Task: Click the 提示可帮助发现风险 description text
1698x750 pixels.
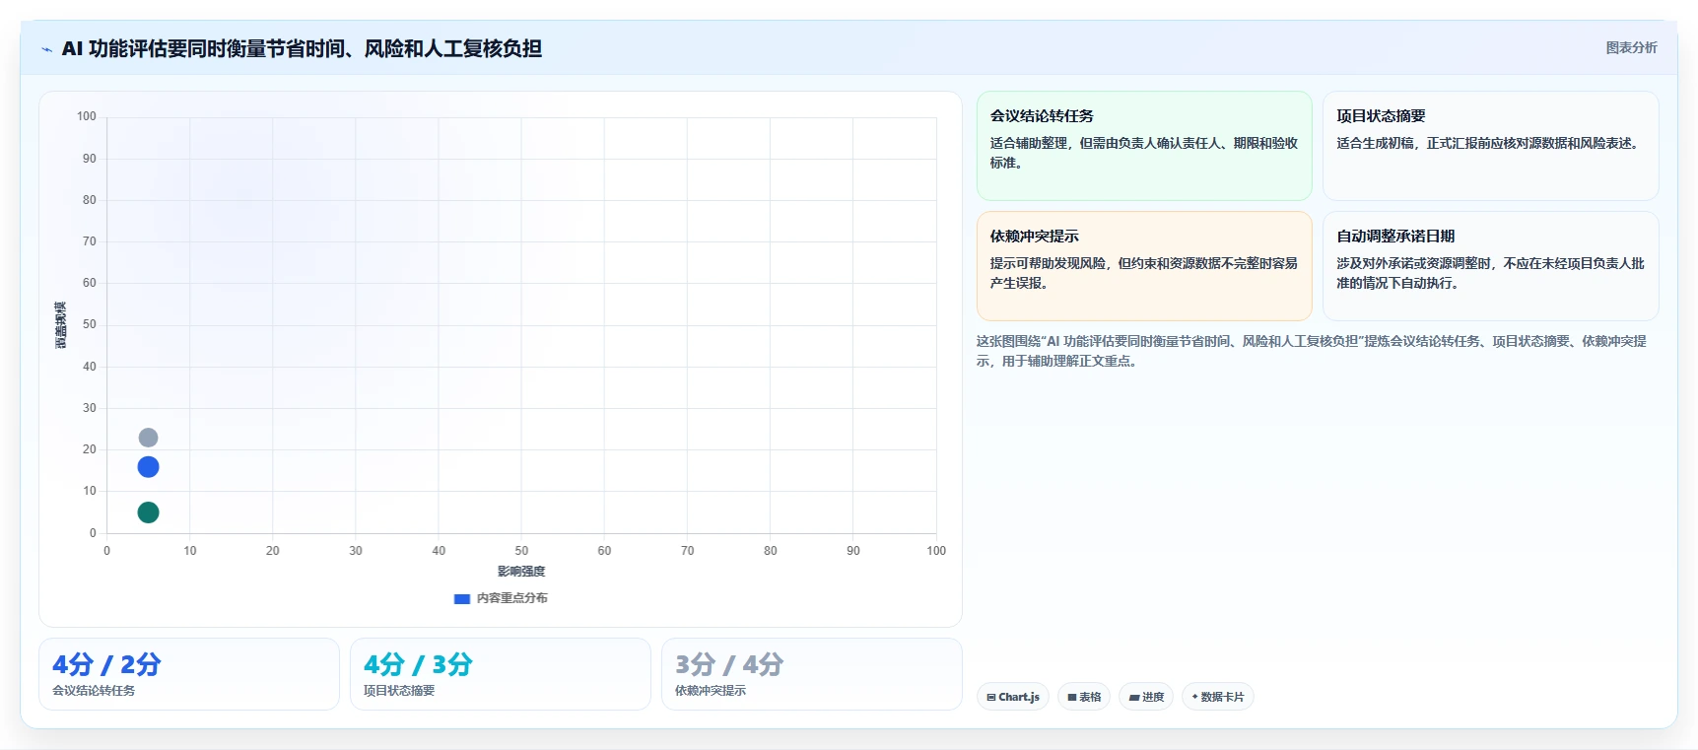Action: [1144, 273]
